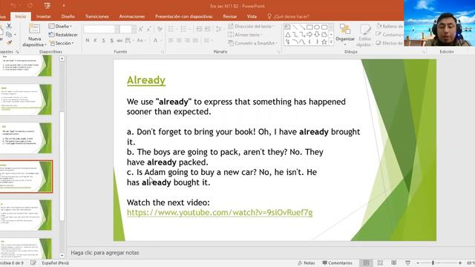
Task: Justify text alignment
Action: (195, 40)
